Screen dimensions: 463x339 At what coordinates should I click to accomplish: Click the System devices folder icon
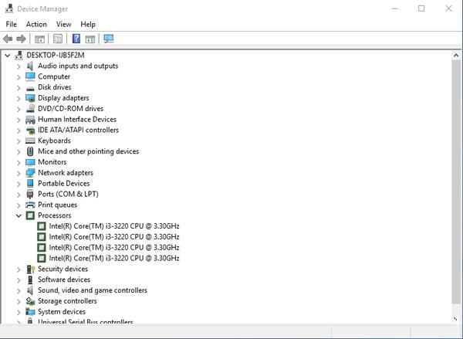click(30, 311)
